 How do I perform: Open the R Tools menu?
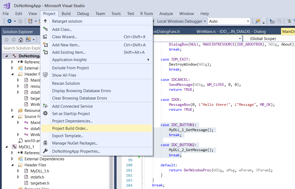tap(147, 13)
